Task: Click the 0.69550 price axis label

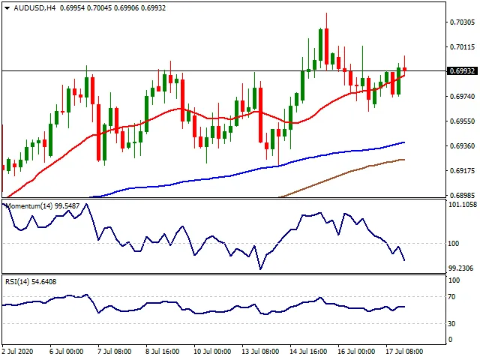Action: coord(462,121)
